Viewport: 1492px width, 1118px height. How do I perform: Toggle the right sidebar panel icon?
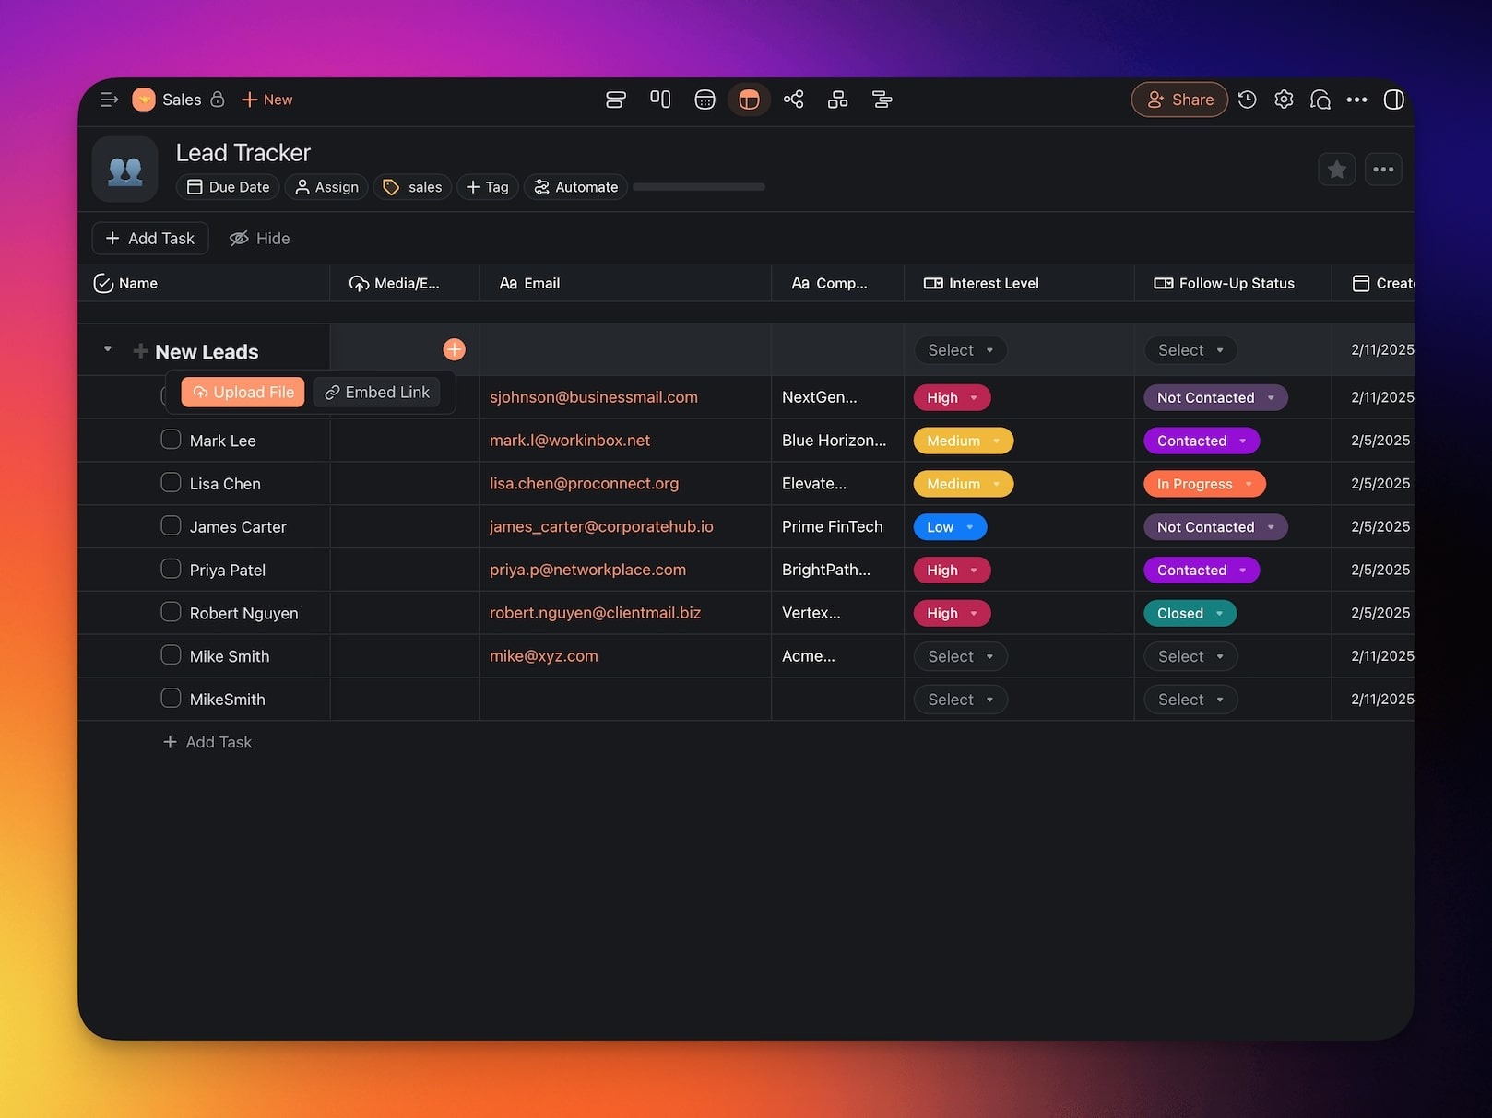[x=1393, y=100]
